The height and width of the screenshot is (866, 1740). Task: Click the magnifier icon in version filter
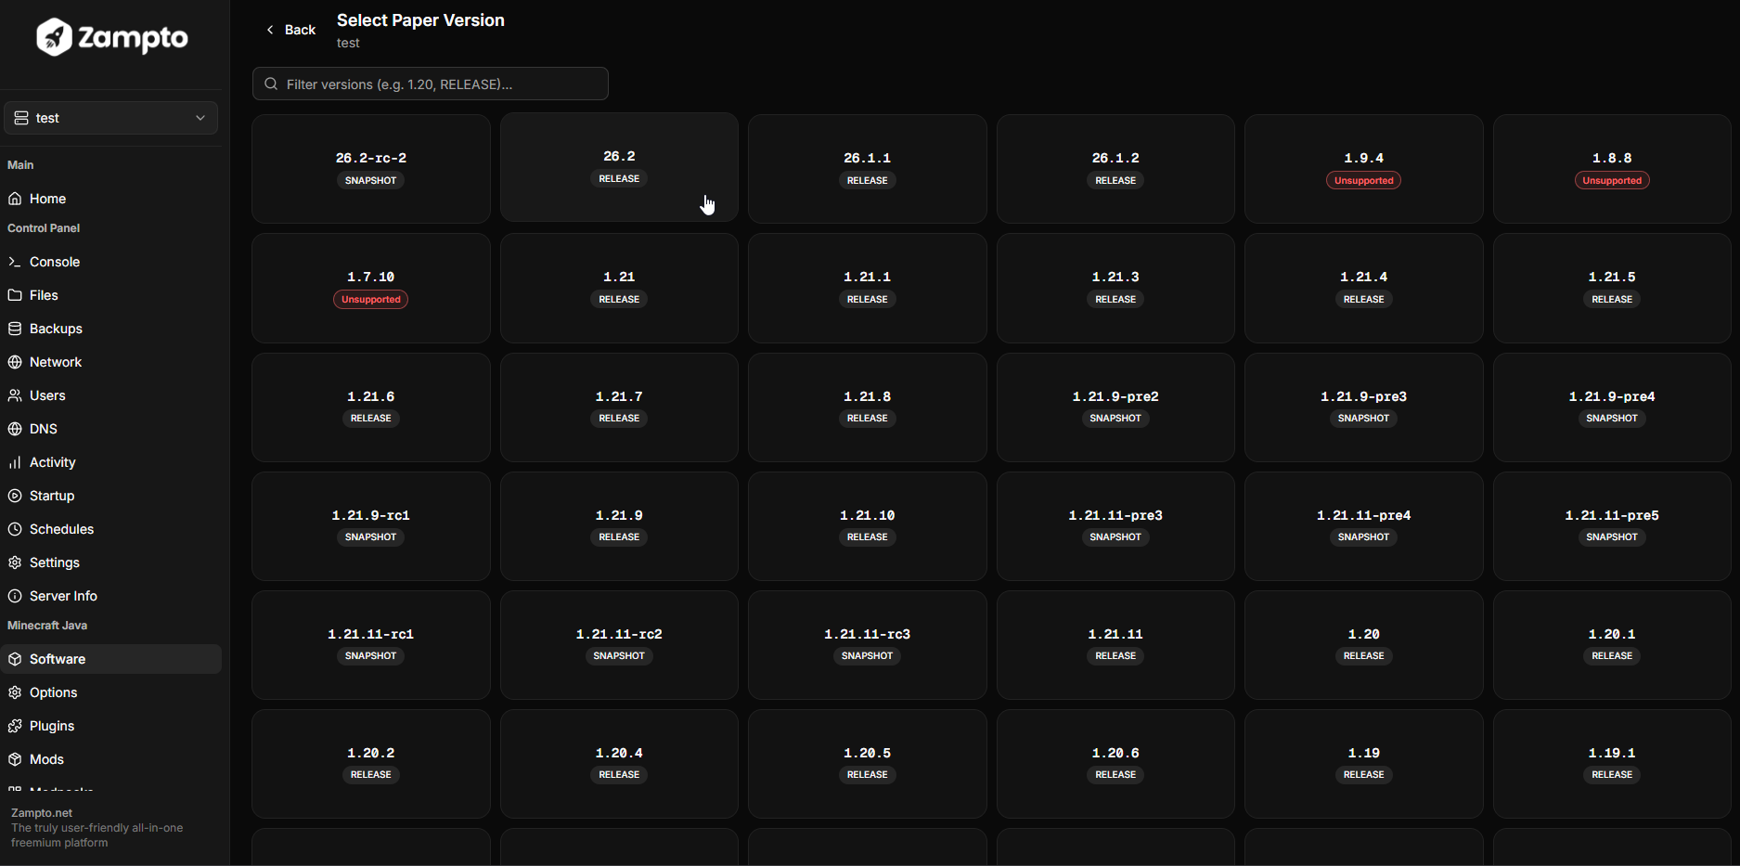(x=271, y=84)
